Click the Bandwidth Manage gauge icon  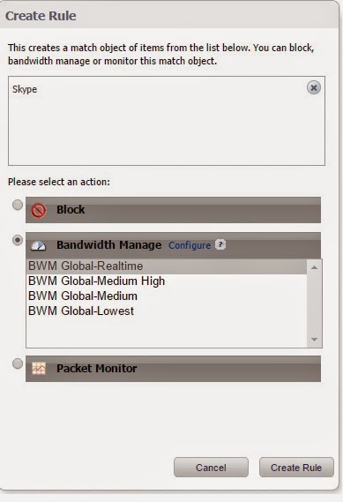click(39, 246)
